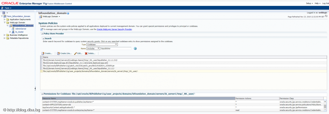Click the Create... button

coord(47,53)
